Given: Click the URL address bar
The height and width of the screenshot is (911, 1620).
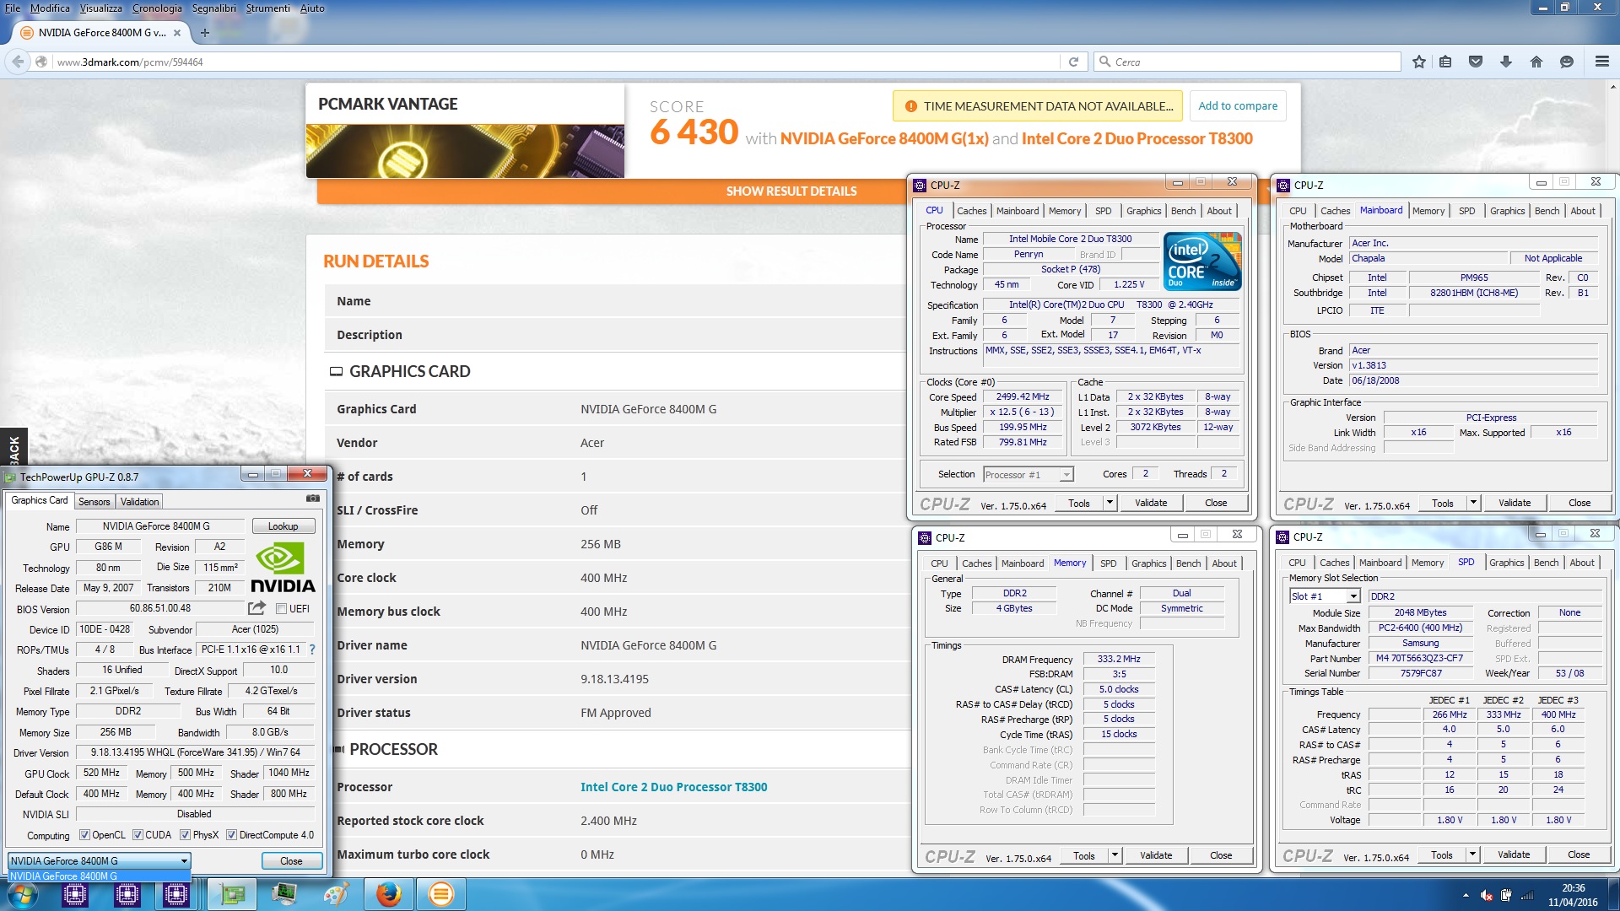Looking at the screenshot, I should pyautogui.click(x=557, y=62).
